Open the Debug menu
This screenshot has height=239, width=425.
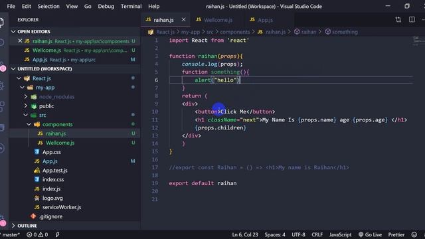(106, 6)
